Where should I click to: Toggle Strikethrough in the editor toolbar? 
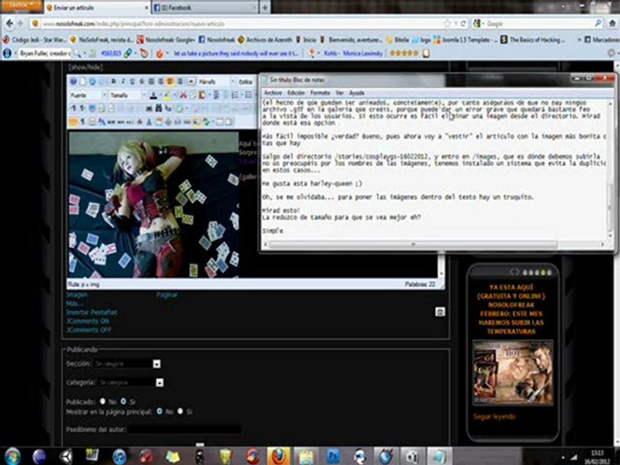click(x=142, y=81)
